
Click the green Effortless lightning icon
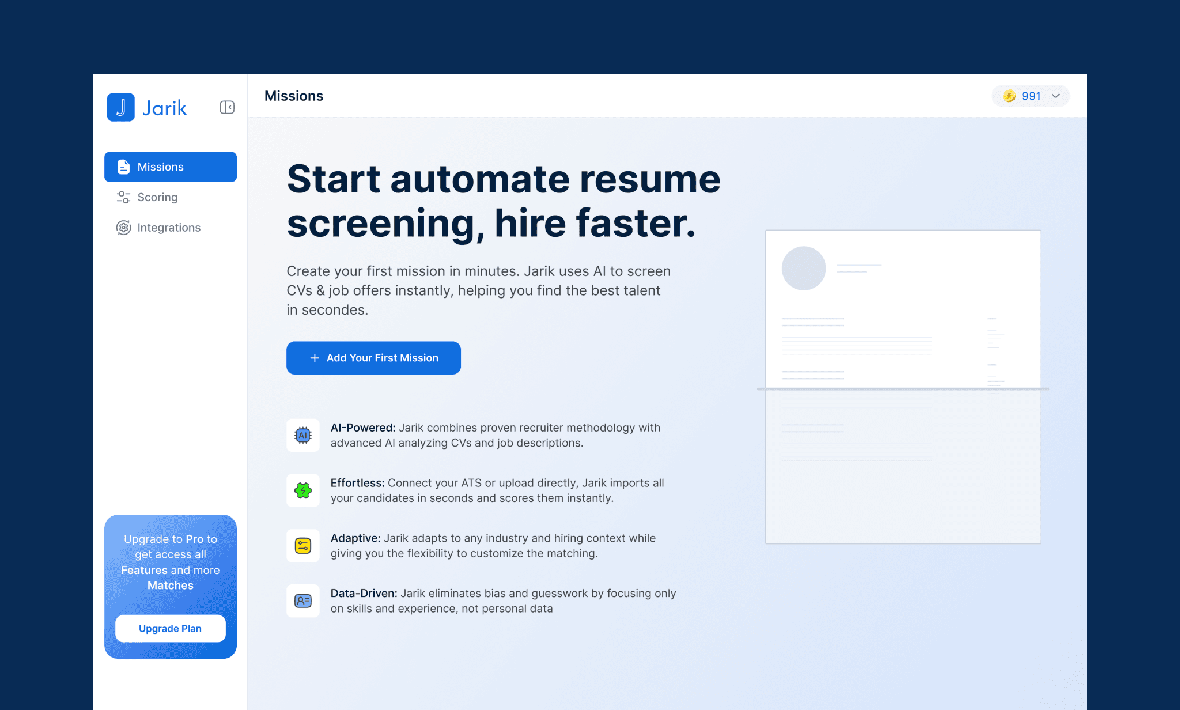click(303, 490)
